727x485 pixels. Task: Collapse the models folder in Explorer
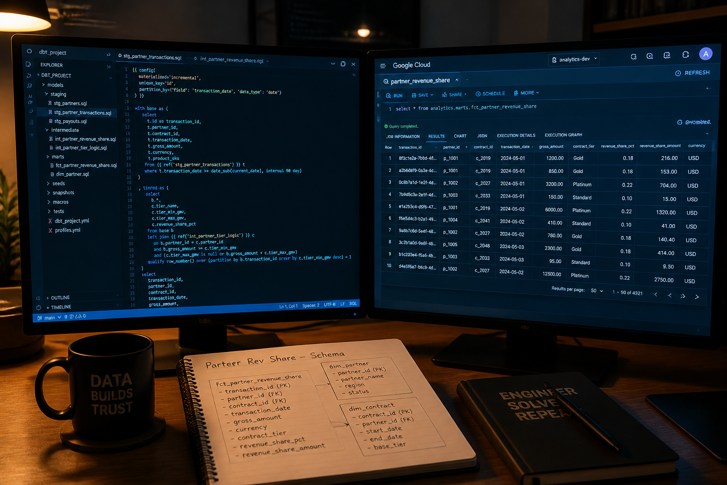[53, 85]
